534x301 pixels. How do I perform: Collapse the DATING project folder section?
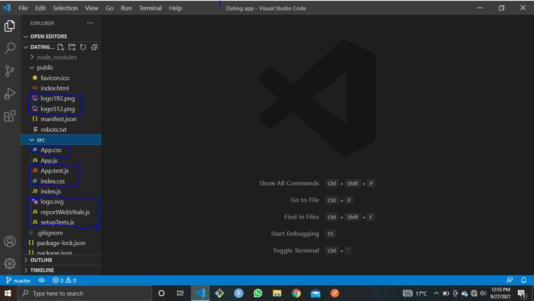click(39, 47)
